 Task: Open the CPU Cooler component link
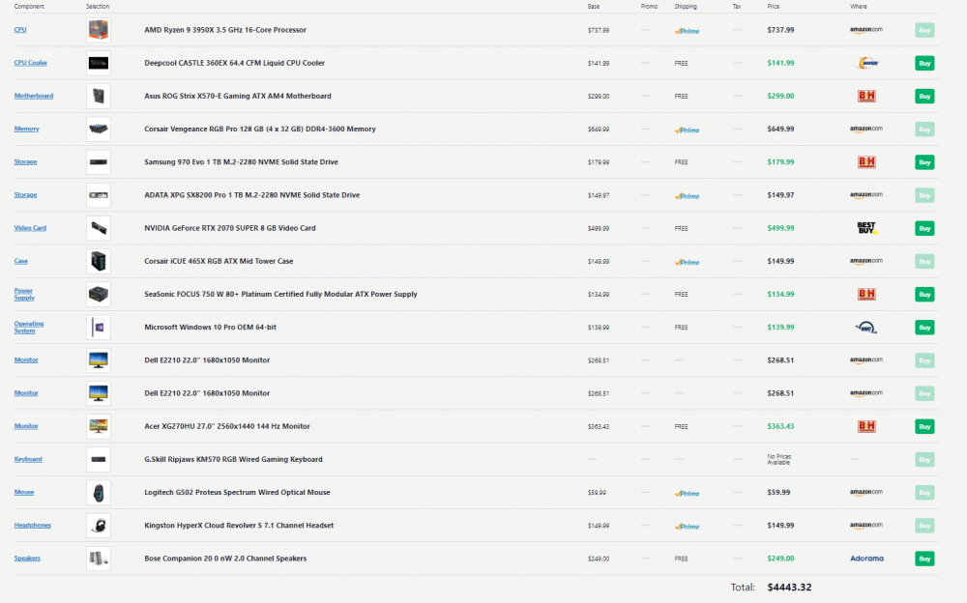31,63
